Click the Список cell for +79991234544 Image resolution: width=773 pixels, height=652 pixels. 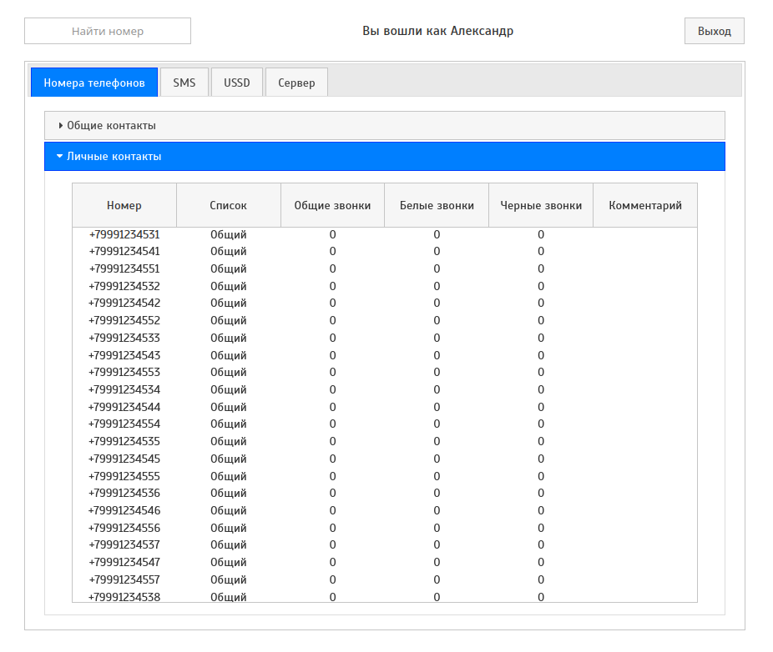(228, 407)
